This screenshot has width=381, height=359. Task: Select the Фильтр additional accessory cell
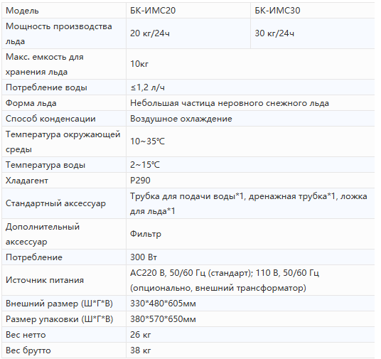coord(250,234)
